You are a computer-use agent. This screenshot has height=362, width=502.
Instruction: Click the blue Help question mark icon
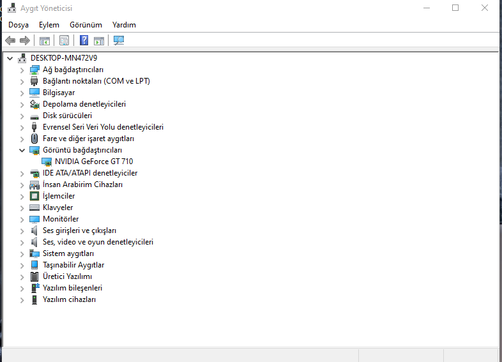[x=84, y=40]
